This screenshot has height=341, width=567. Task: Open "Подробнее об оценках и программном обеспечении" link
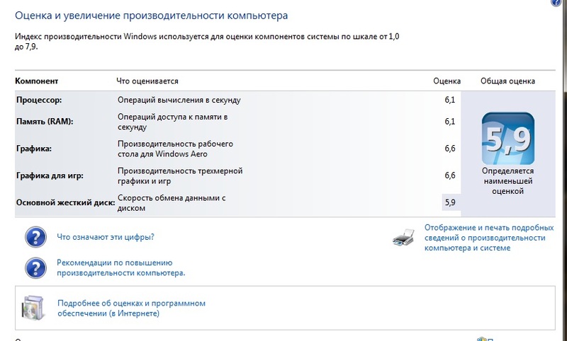pos(131,308)
